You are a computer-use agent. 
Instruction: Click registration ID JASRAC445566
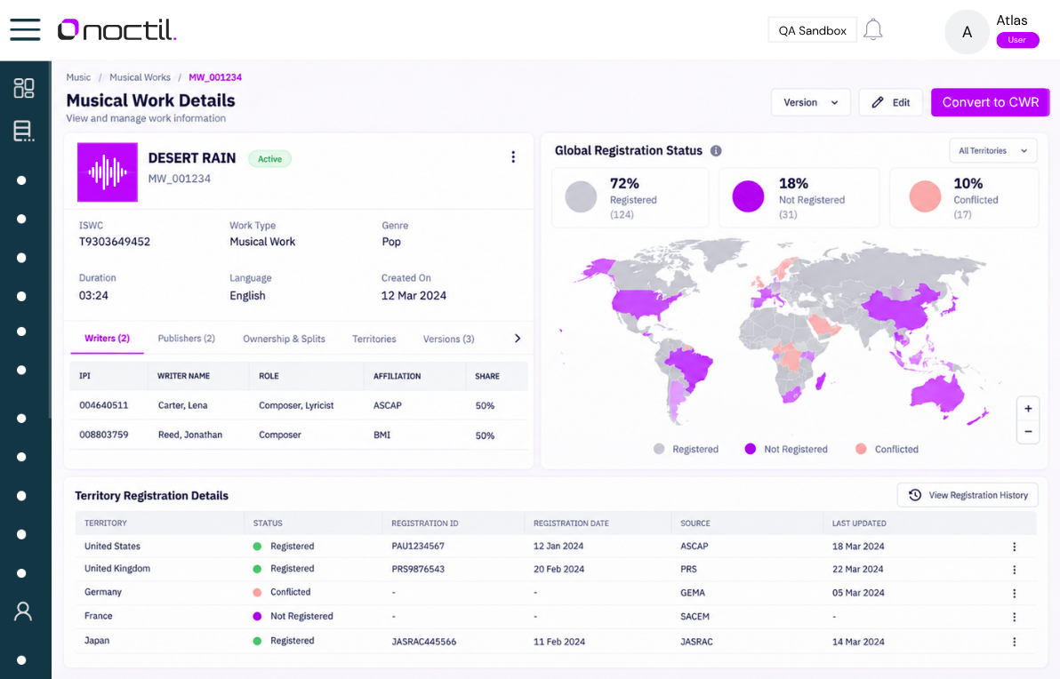[424, 641]
